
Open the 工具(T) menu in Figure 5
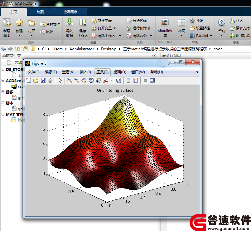pos(102,72)
